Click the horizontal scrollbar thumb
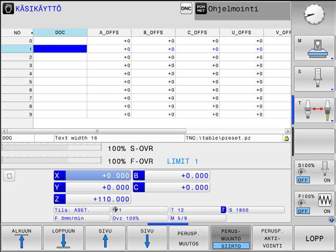This screenshot has width=336, height=252. [x=97, y=131]
